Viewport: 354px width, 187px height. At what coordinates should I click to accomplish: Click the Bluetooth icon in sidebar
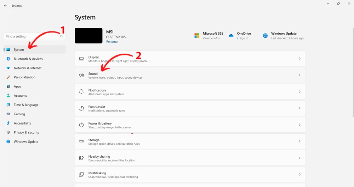coord(8,59)
